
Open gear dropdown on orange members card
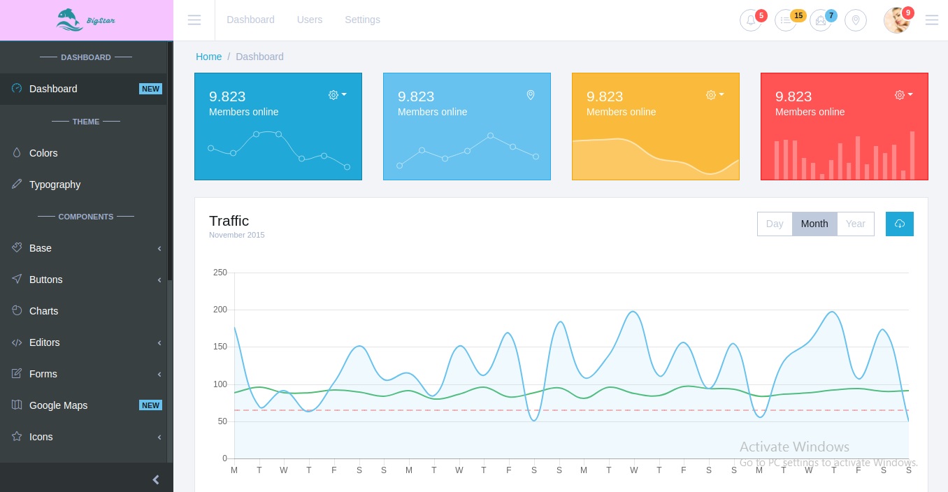[715, 95]
